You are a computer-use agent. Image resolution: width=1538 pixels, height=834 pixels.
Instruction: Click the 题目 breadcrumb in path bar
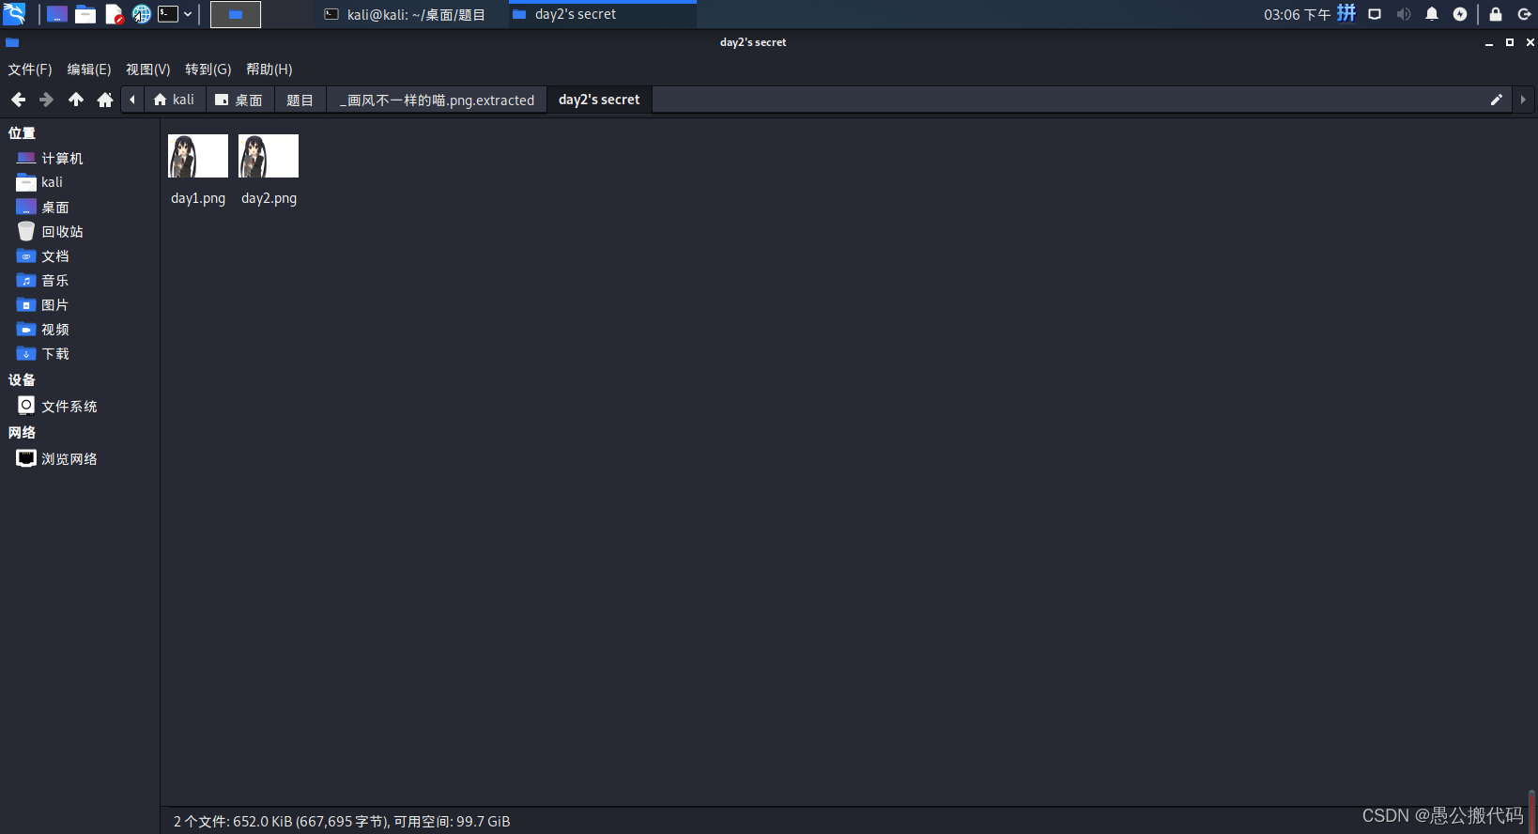click(300, 100)
